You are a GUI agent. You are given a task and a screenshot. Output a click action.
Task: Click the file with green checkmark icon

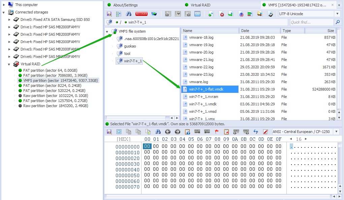click(x=211, y=14)
